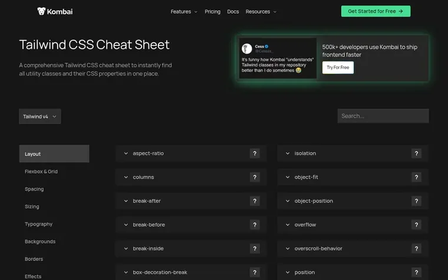Open help for columns question mark
Screen dimensions: 448x280
click(x=255, y=177)
